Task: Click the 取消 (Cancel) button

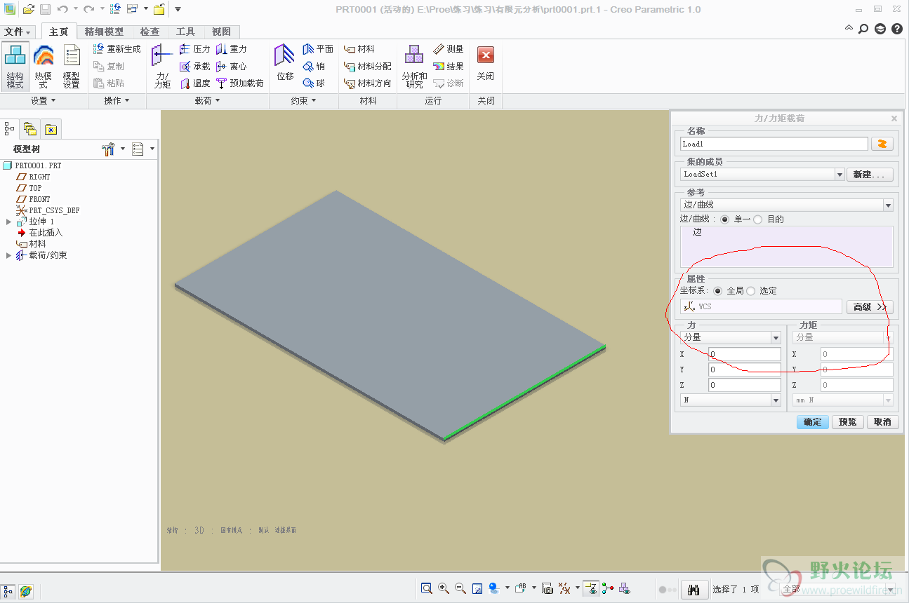Action: [x=883, y=422]
